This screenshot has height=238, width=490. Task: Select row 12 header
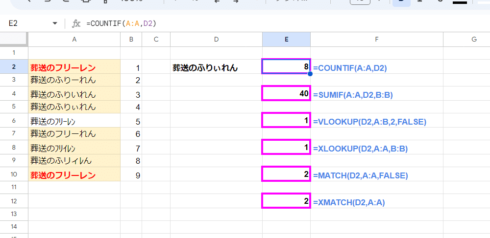point(14,201)
